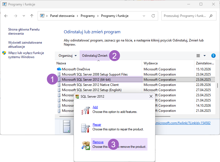Viewport: 220px width, 162px height.
Task: Open 'Wyświetl zainstalowane aktualizacje'
Action: [x=25, y=44]
